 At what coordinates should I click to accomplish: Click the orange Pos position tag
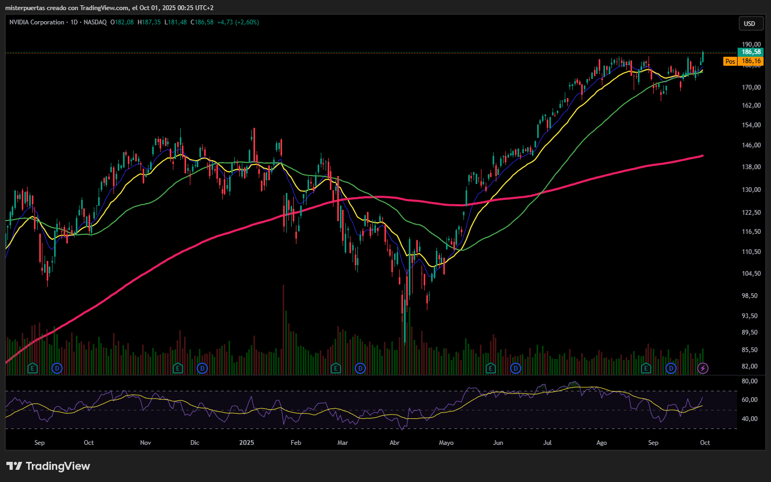click(x=730, y=62)
